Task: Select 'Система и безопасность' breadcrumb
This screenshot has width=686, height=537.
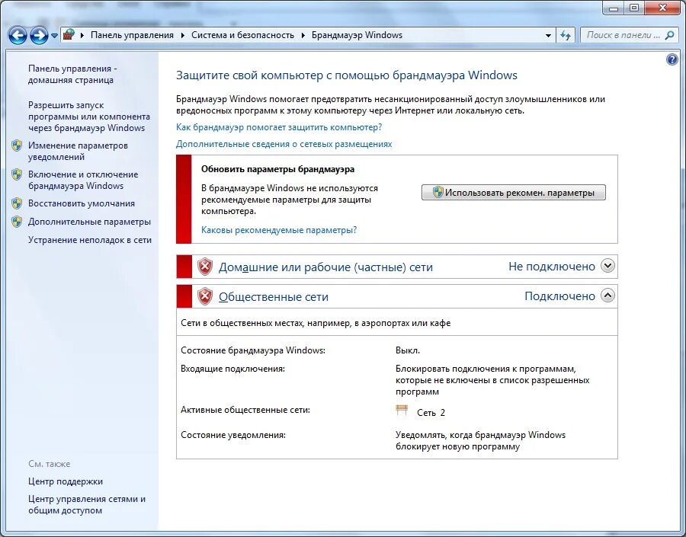Action: pyautogui.click(x=243, y=35)
